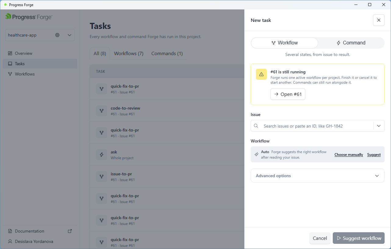Image resolution: width=391 pixels, height=249 pixels.
Task: Click the issue-to-pr workflow icon
Action: click(x=102, y=177)
